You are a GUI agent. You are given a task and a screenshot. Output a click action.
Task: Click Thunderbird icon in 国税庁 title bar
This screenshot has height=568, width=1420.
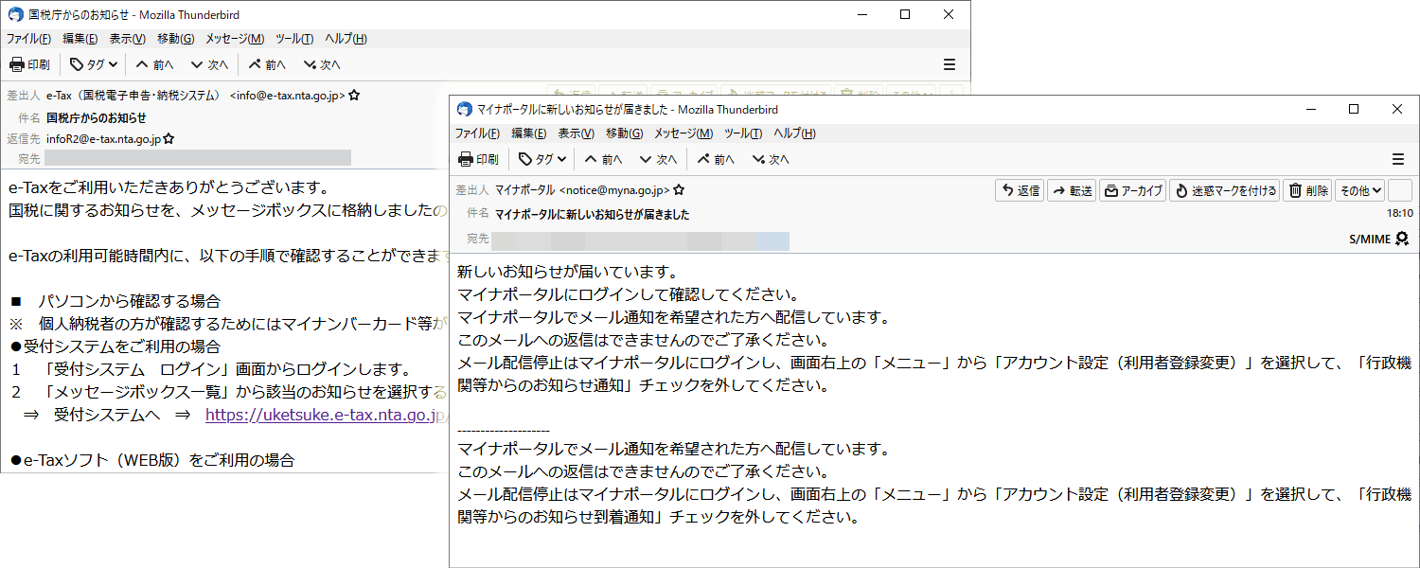point(15,14)
